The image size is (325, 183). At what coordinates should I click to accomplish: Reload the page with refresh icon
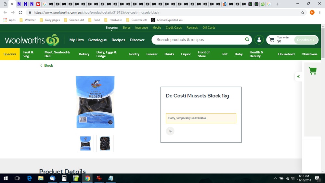(20, 12)
